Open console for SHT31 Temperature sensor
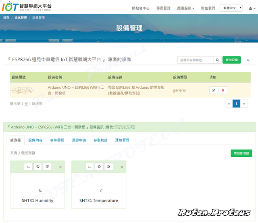 (89, 167)
